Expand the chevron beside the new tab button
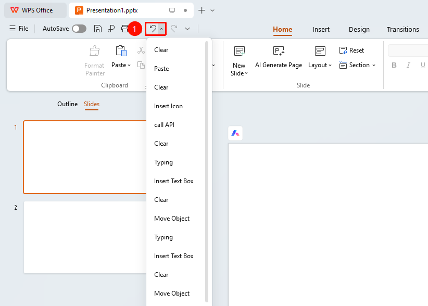428x306 pixels. 212,10
